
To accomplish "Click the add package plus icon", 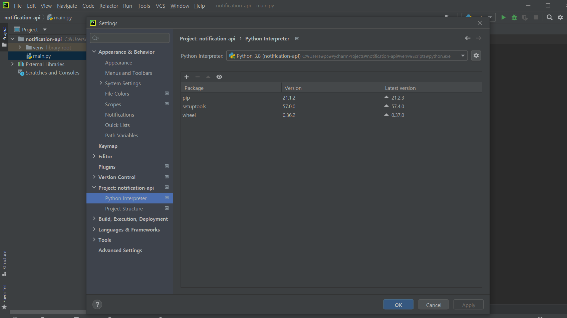I will coord(187,77).
